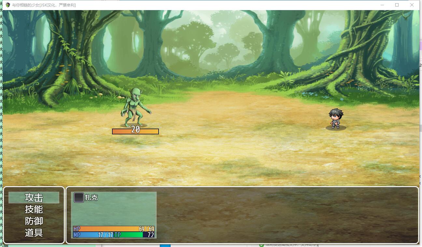Image resolution: width=422 pixels, height=247 pixels.
Task: Click the game icon in title bar
Action: pyautogui.click(x=8, y=5)
